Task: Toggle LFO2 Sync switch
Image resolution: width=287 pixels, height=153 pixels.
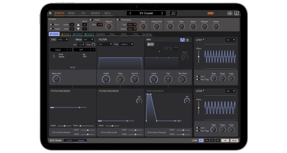Action: (198, 128)
